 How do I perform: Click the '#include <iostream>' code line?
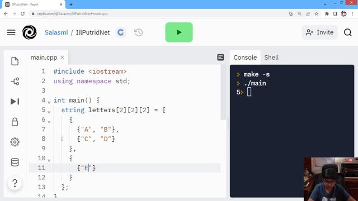(90, 71)
